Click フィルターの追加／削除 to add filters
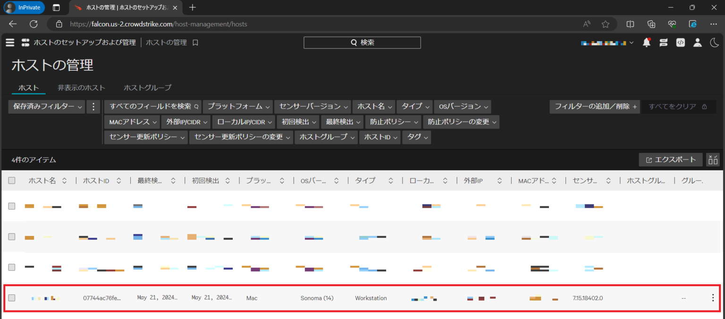 [x=594, y=107]
